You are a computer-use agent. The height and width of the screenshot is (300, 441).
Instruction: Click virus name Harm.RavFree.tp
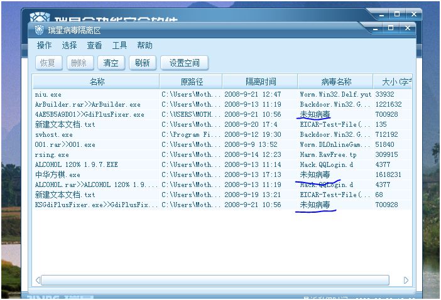(328, 154)
